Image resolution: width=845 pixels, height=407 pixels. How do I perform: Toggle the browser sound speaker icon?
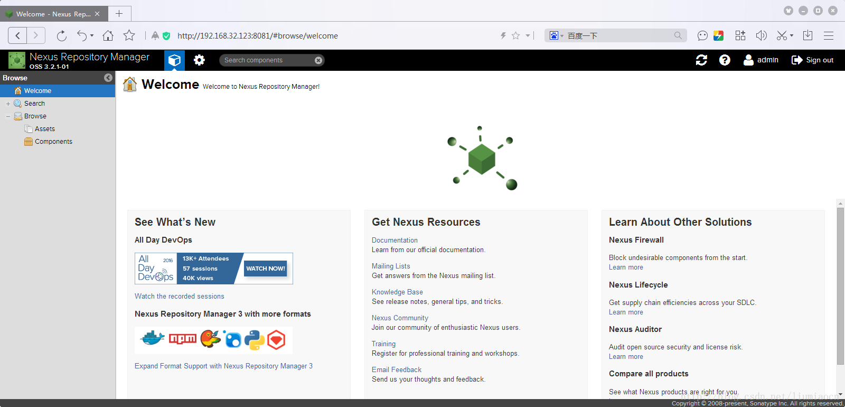point(761,35)
